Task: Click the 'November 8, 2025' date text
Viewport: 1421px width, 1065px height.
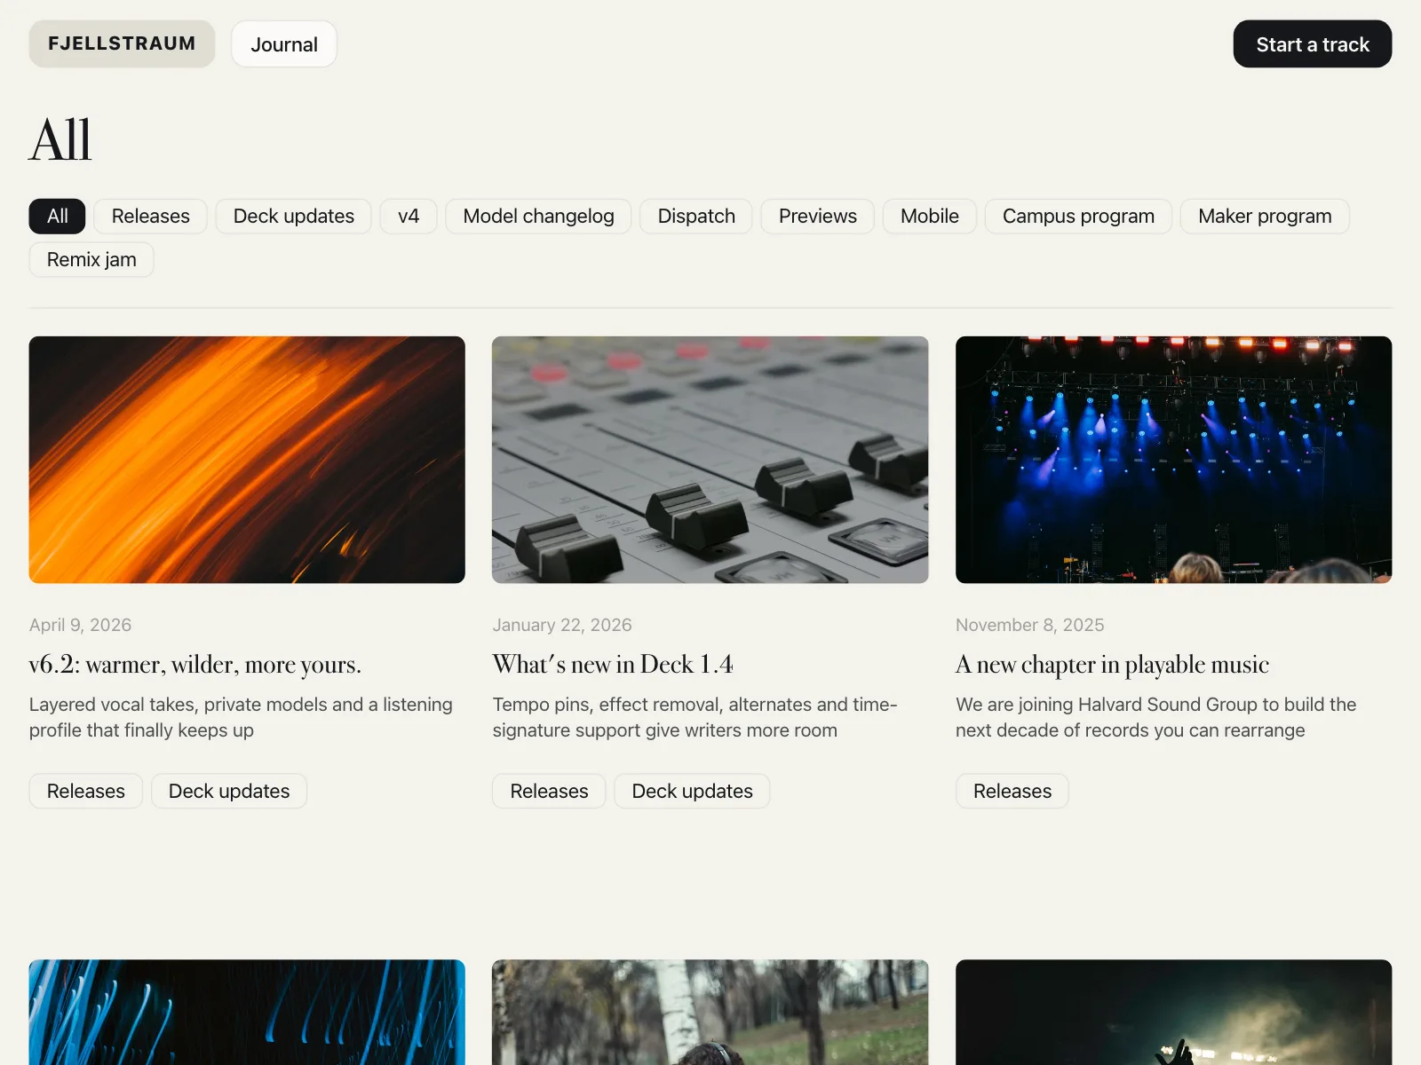Action: [1030, 625]
